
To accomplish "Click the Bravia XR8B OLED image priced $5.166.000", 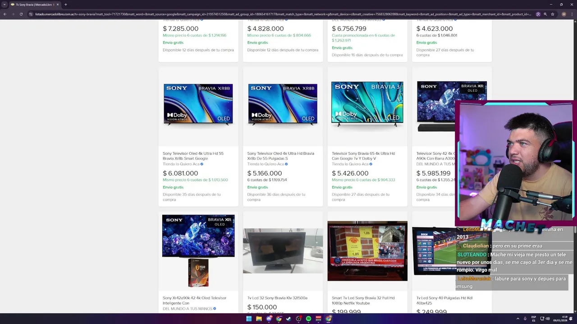I will pyautogui.click(x=283, y=104).
